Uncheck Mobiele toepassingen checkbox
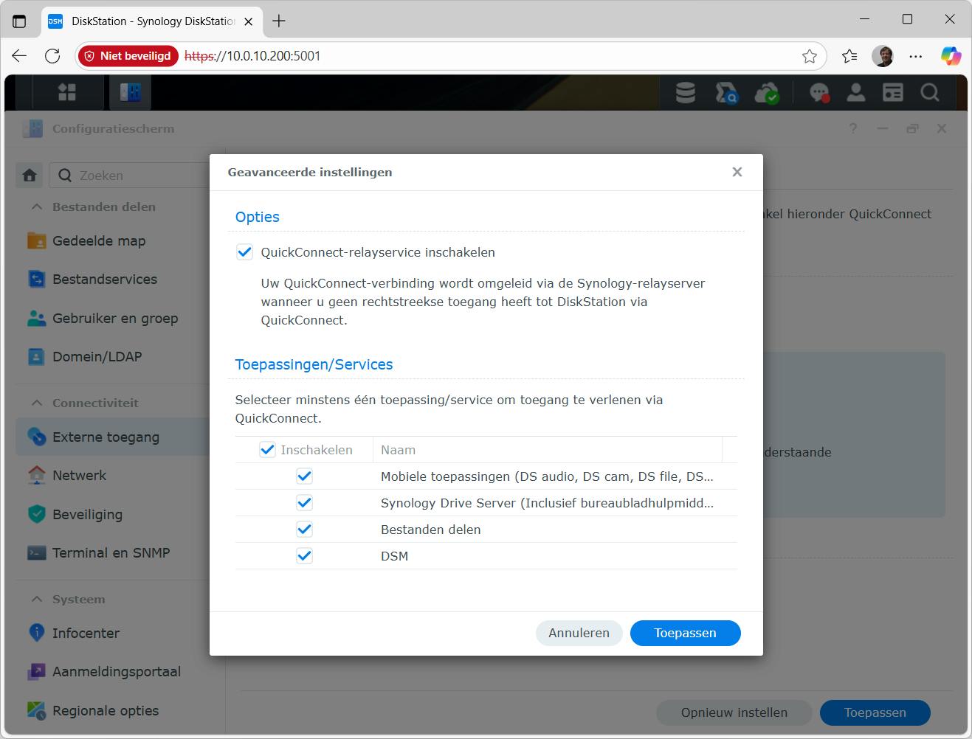This screenshot has width=972, height=739. coord(304,476)
